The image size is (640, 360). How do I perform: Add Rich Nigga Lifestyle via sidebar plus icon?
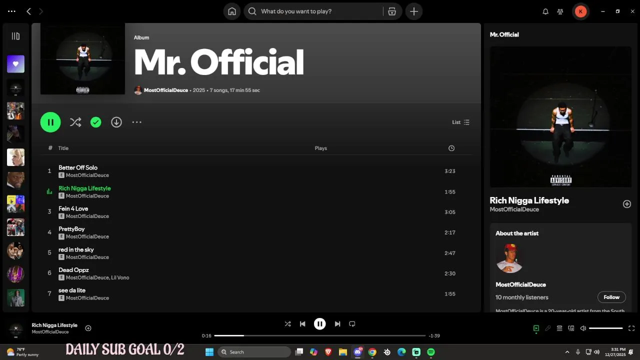tap(627, 204)
